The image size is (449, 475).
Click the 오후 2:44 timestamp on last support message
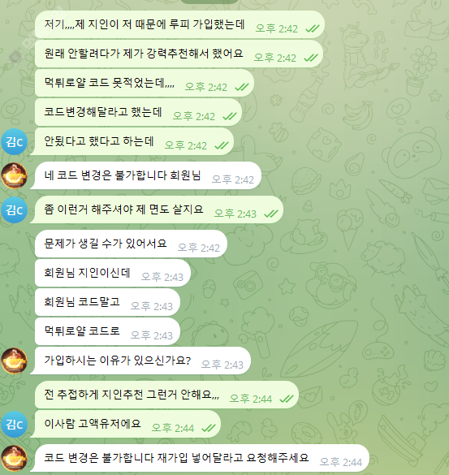[340, 462]
